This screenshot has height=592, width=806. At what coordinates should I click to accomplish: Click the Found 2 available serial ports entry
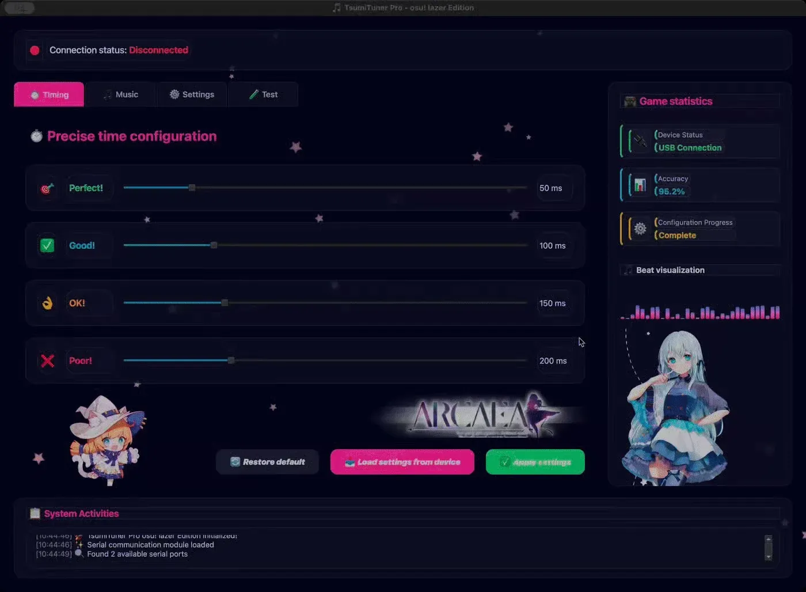point(137,554)
